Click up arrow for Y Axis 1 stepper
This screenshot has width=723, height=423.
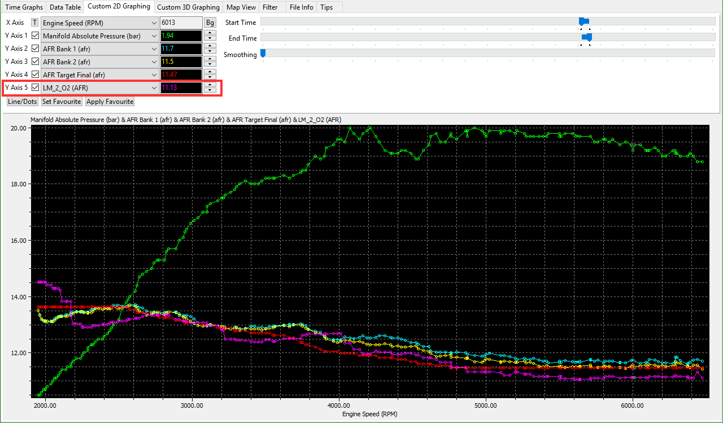(210, 33)
